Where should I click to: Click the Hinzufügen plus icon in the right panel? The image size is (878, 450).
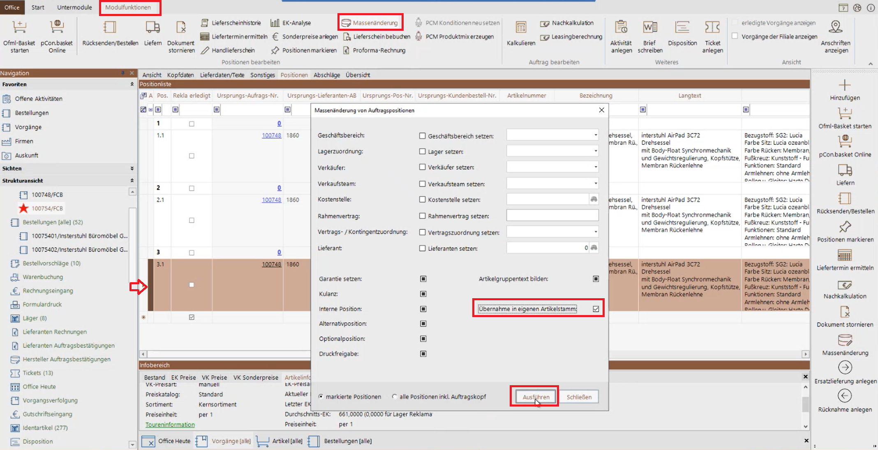click(844, 85)
